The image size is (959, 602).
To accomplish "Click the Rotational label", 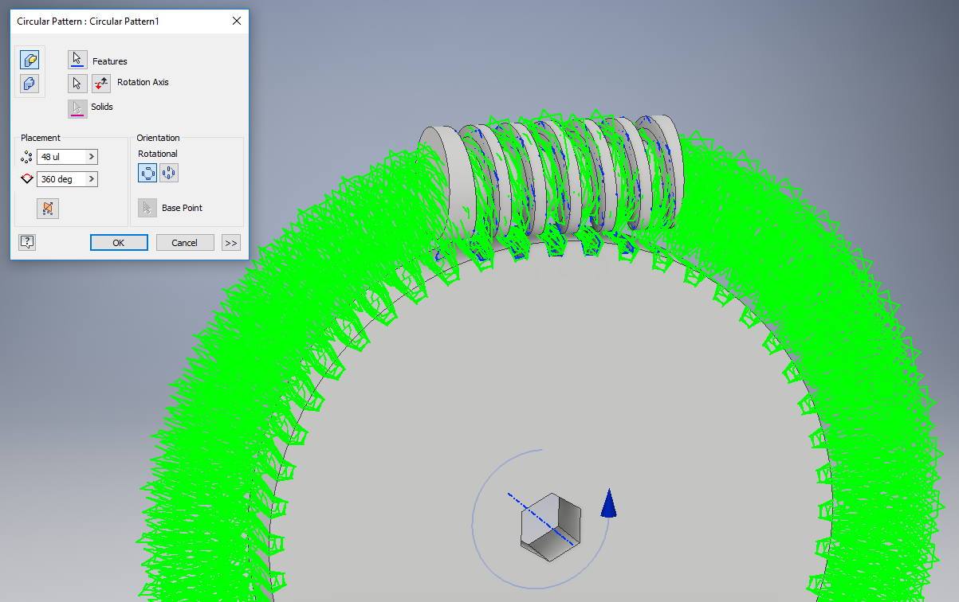I will (158, 154).
